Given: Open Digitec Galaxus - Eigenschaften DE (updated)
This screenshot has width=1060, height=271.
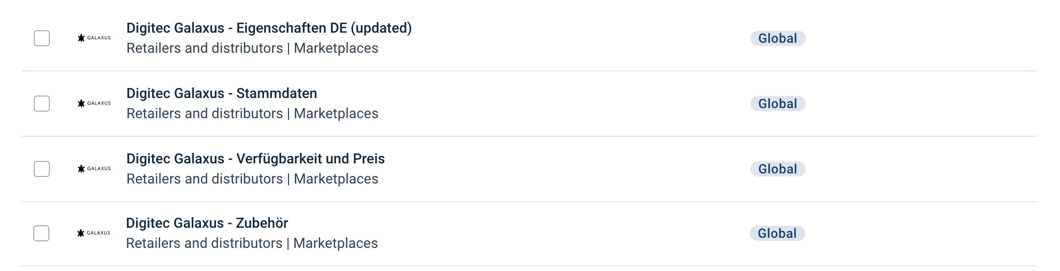Looking at the screenshot, I should point(269,28).
